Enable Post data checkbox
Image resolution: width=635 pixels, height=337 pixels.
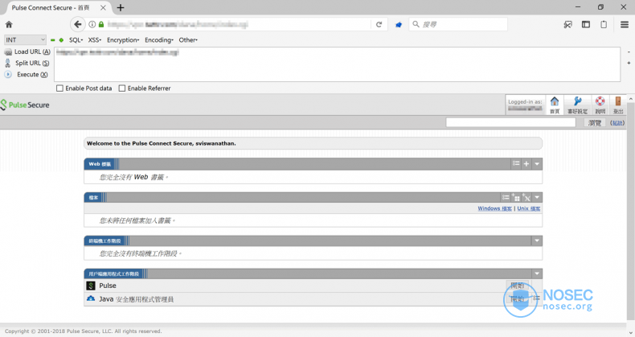[60, 88]
